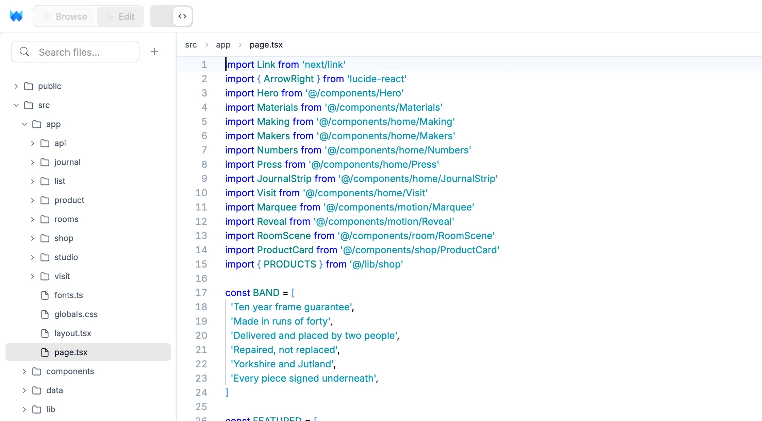Select the blank preview toggle segment

click(162, 16)
